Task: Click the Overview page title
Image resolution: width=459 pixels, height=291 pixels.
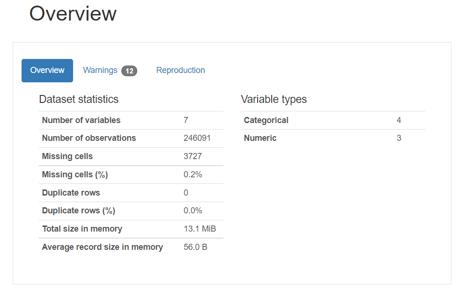Action: [73, 14]
